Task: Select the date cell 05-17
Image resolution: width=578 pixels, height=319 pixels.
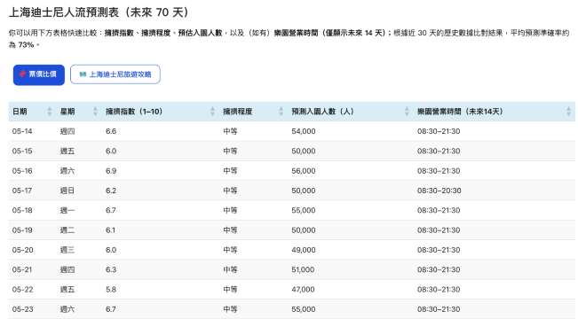Action: [x=22, y=191]
